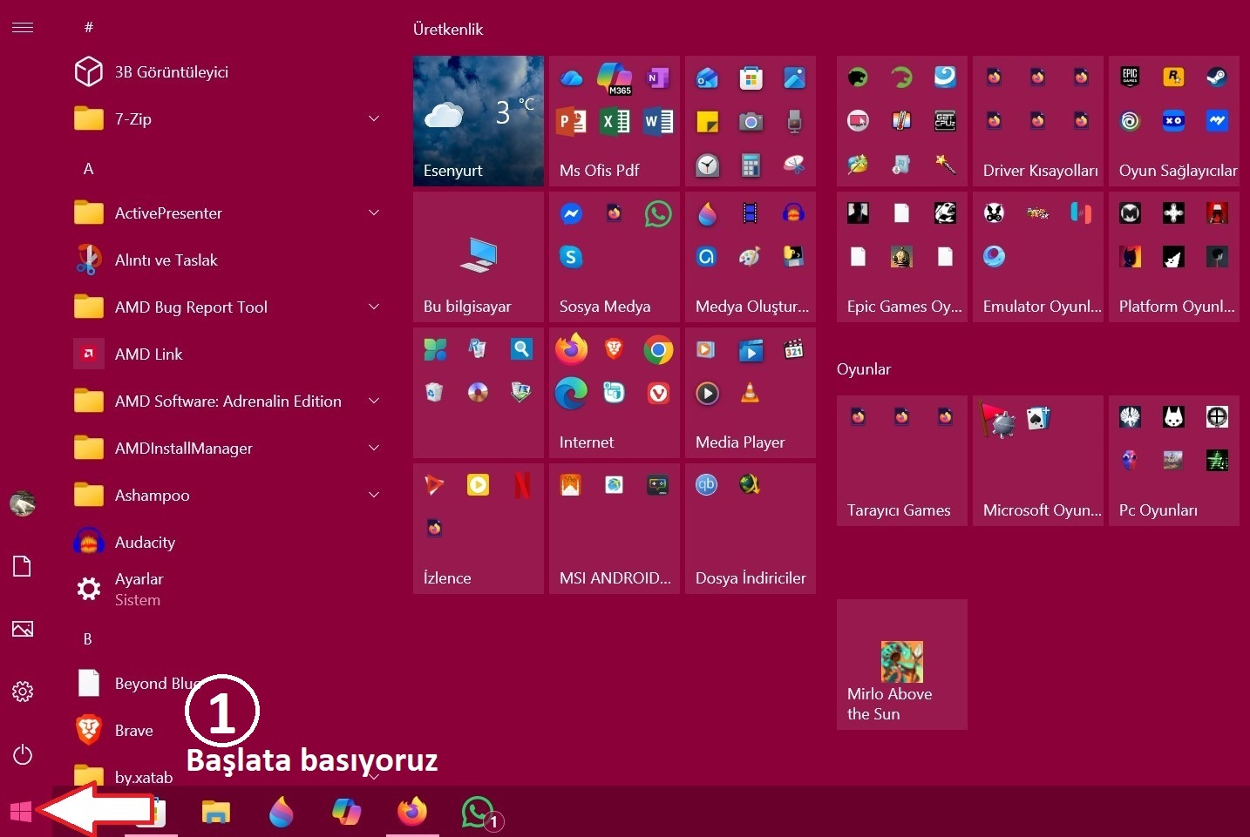
Task: Open the Mirlo Above the Sun tile
Action: coord(902,665)
